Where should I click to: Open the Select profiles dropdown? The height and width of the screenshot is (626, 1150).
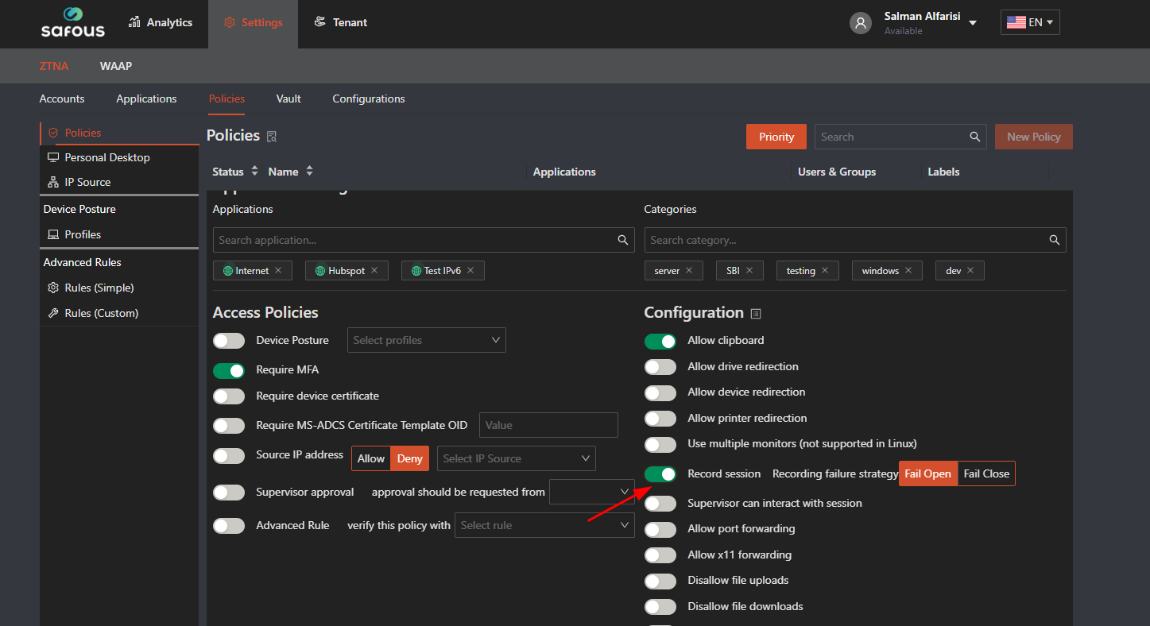coord(426,341)
